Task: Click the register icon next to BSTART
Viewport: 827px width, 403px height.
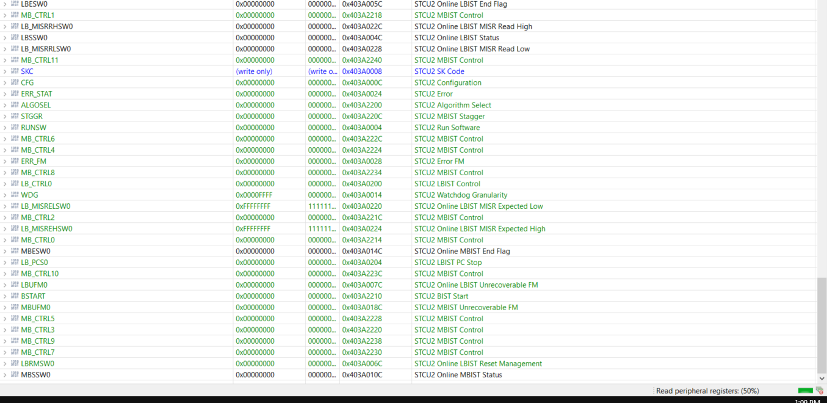Action: [15, 296]
